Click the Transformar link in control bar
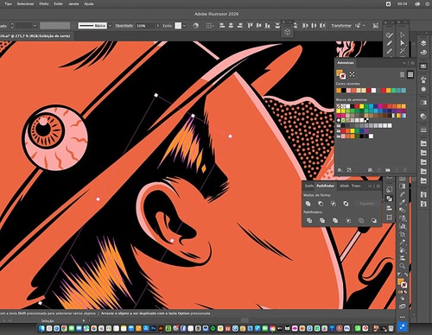Viewport: 432px width, 335px height. point(341,26)
